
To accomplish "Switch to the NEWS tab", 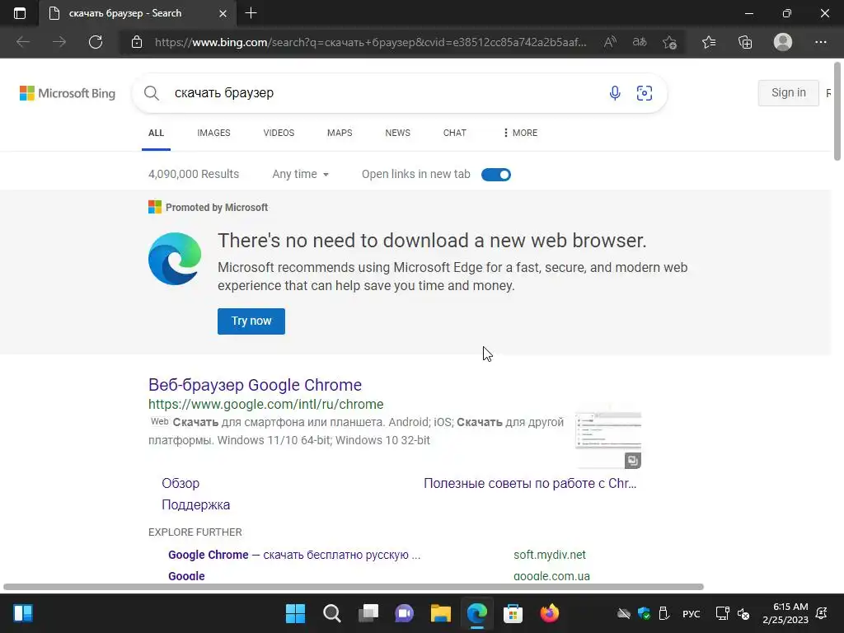I will 398,133.
